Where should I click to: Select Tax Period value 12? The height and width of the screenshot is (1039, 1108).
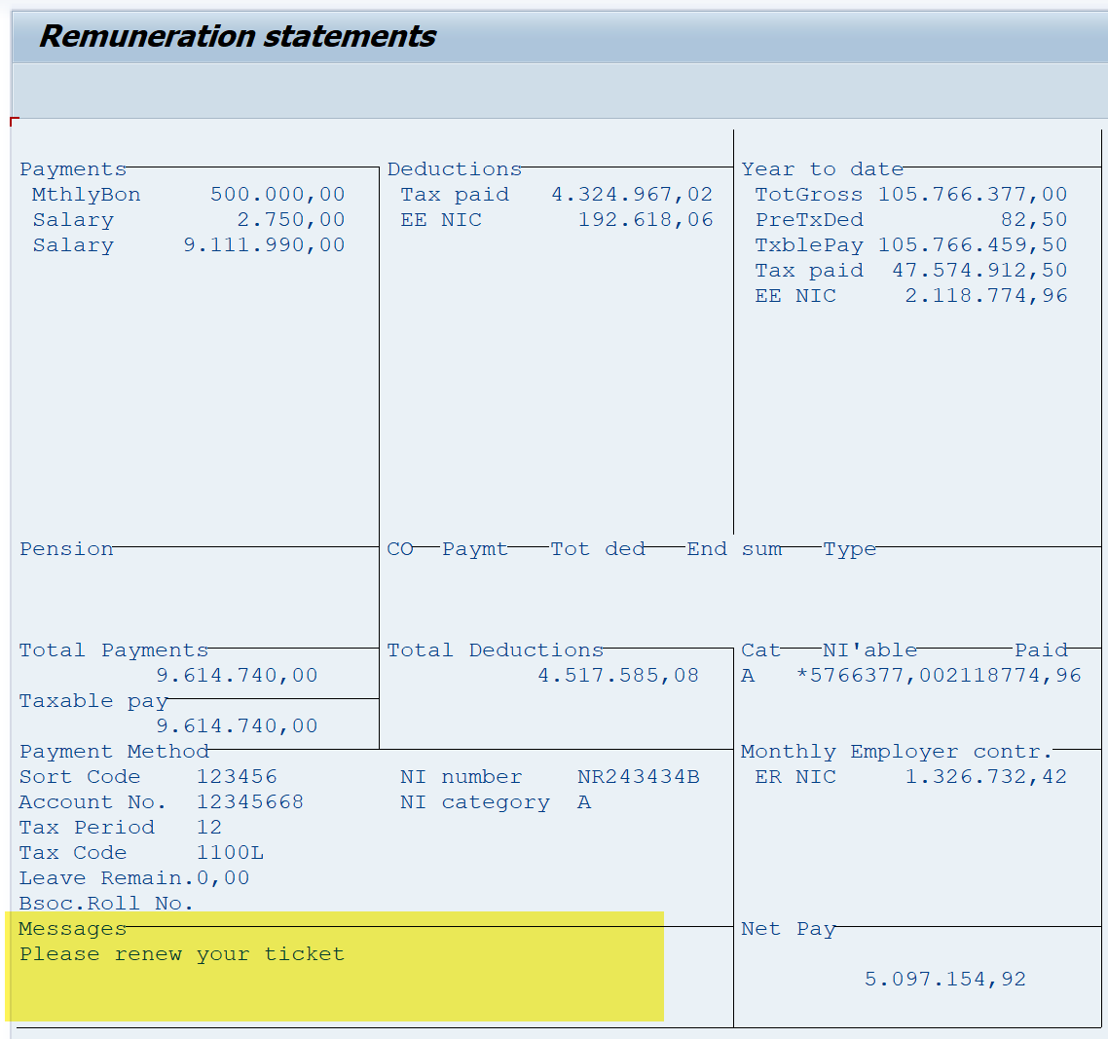209,828
